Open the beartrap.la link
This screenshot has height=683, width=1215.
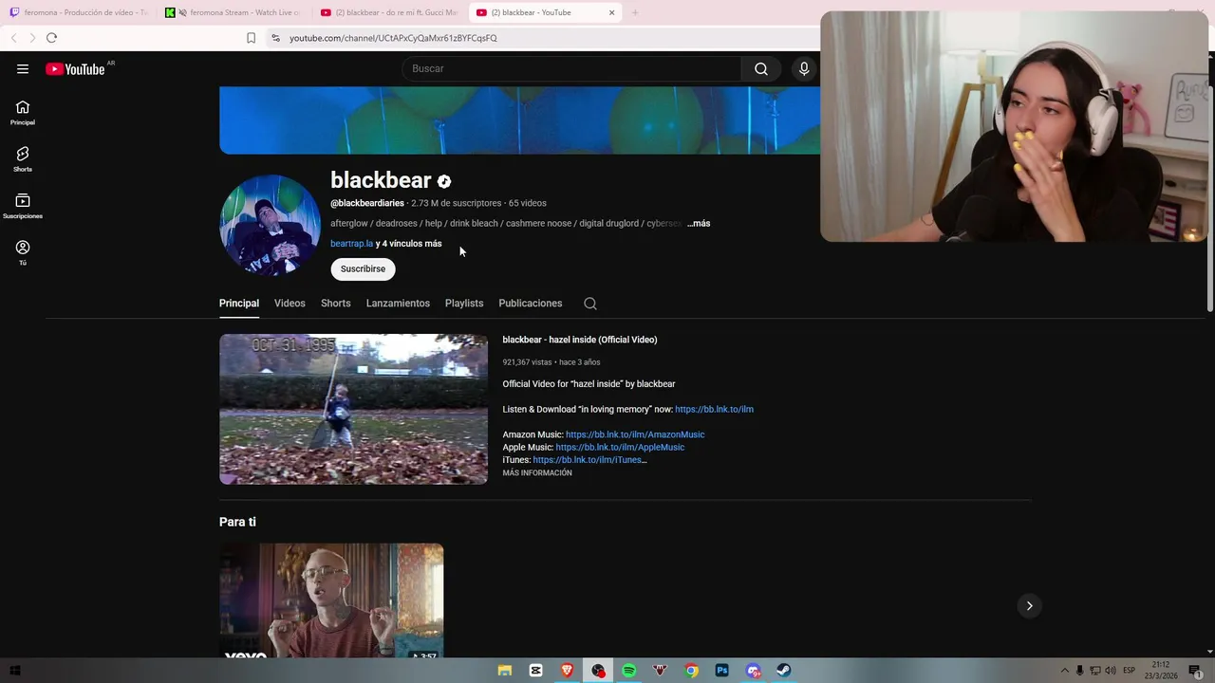[351, 244]
